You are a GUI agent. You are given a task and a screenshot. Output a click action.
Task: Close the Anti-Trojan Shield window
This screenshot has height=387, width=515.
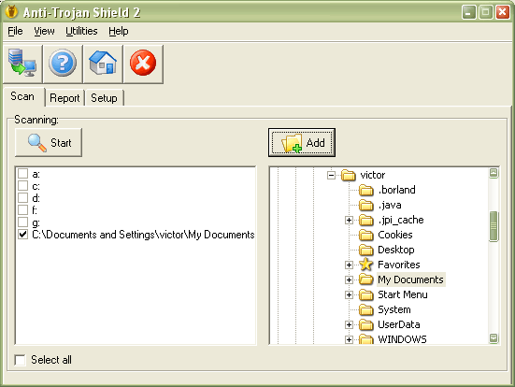pos(502,12)
